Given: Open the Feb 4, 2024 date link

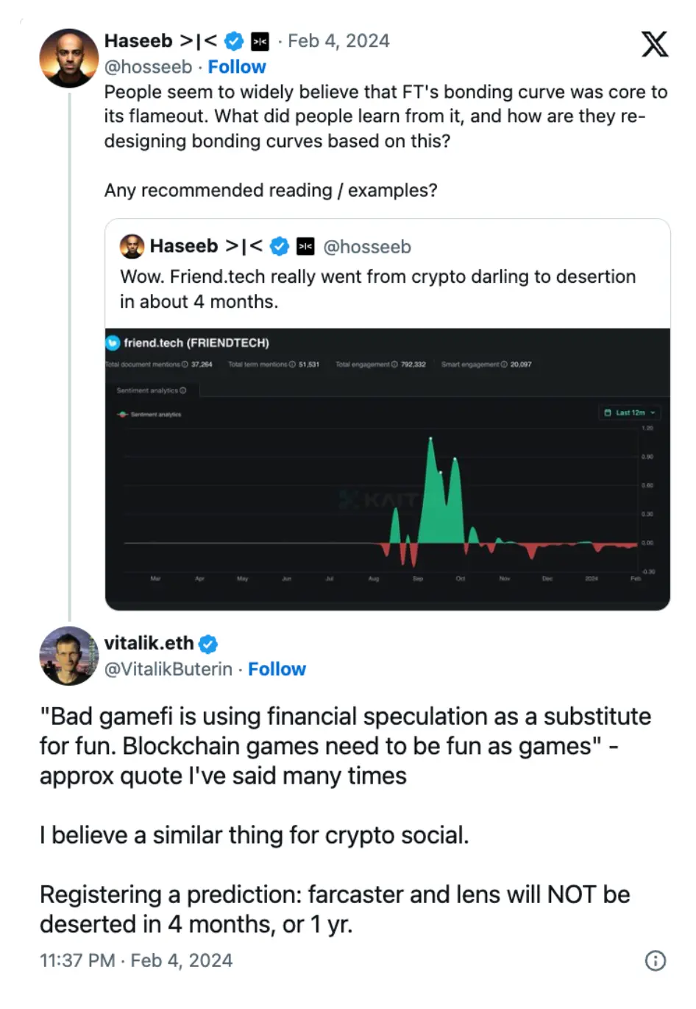Looking at the screenshot, I should click(338, 41).
